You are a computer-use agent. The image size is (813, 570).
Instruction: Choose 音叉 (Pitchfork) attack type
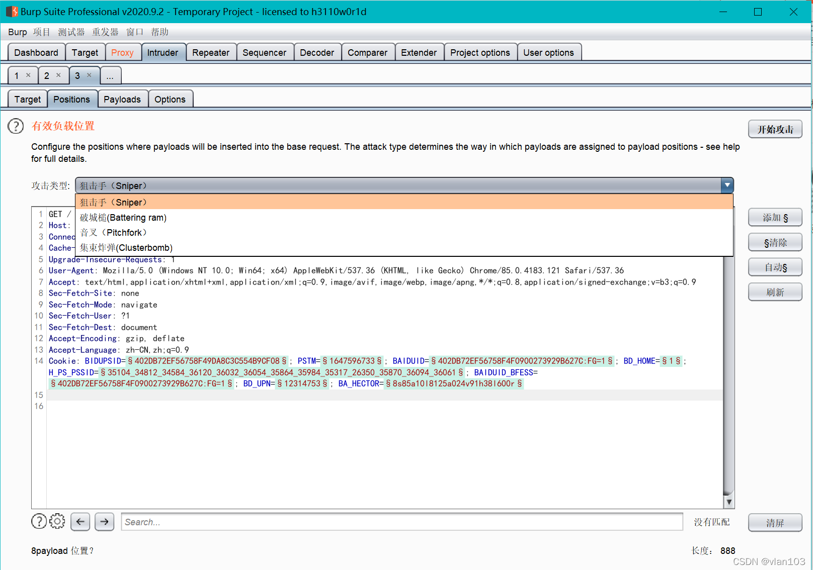[404, 233]
